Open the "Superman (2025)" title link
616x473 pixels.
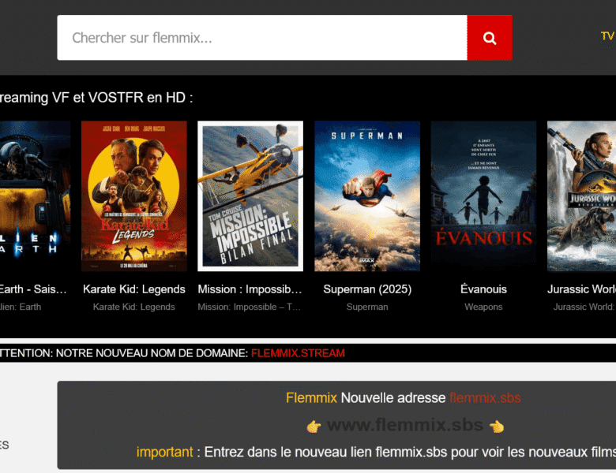367,289
